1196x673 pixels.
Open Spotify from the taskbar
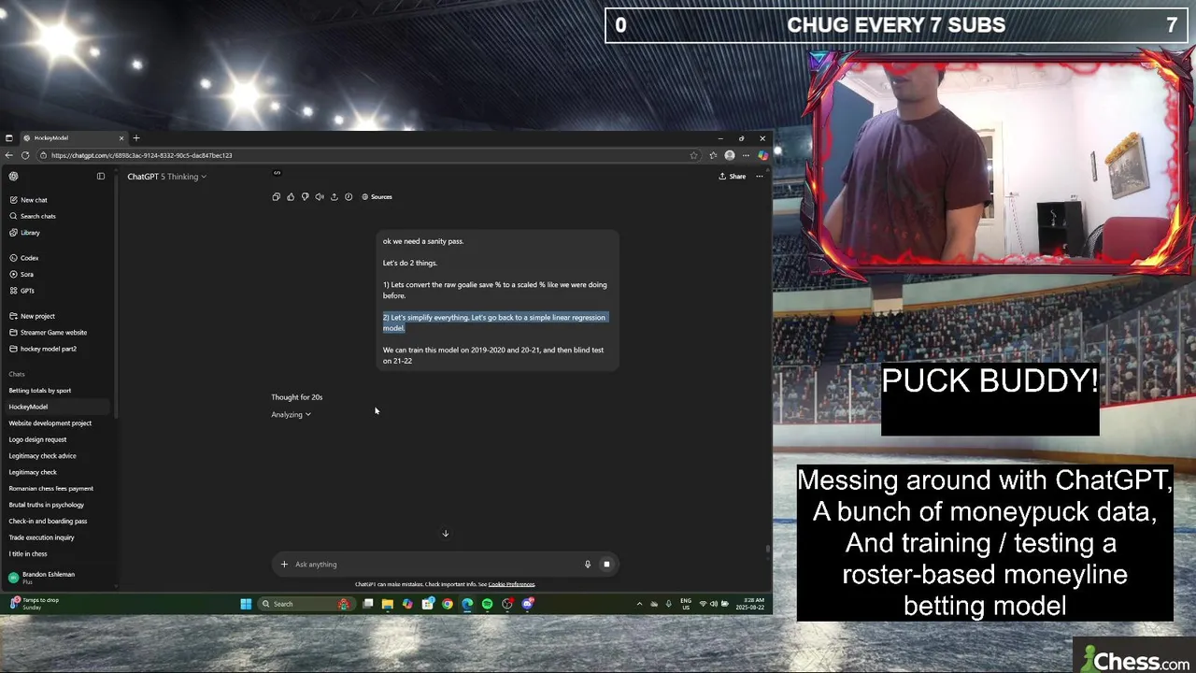488,604
